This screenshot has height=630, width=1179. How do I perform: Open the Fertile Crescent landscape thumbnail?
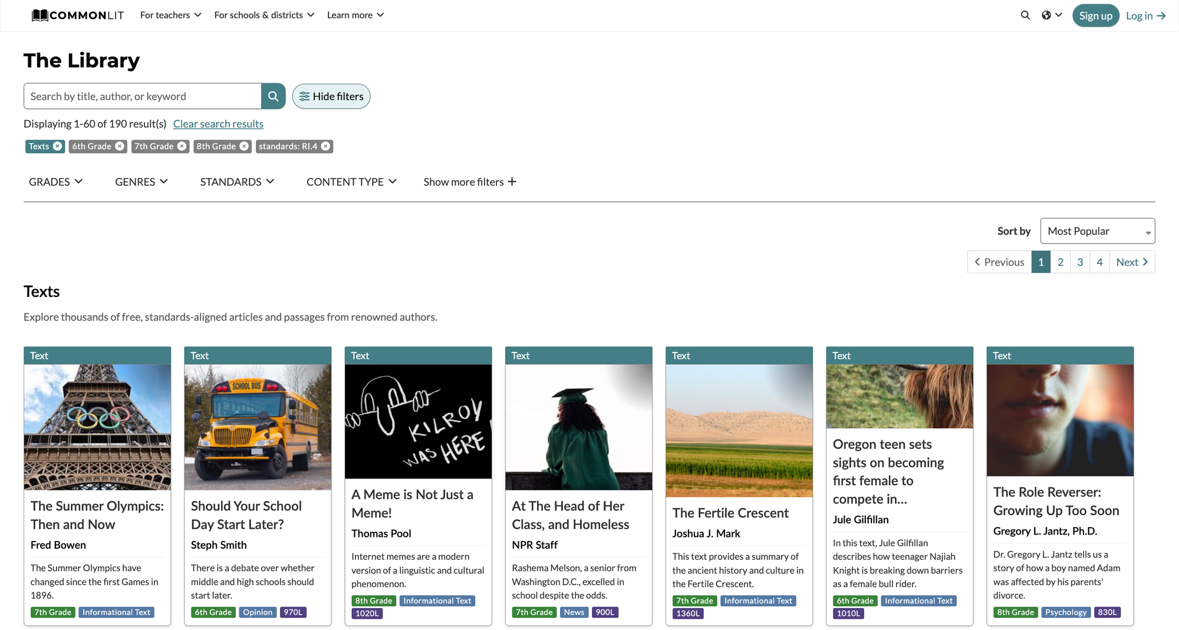point(739,431)
